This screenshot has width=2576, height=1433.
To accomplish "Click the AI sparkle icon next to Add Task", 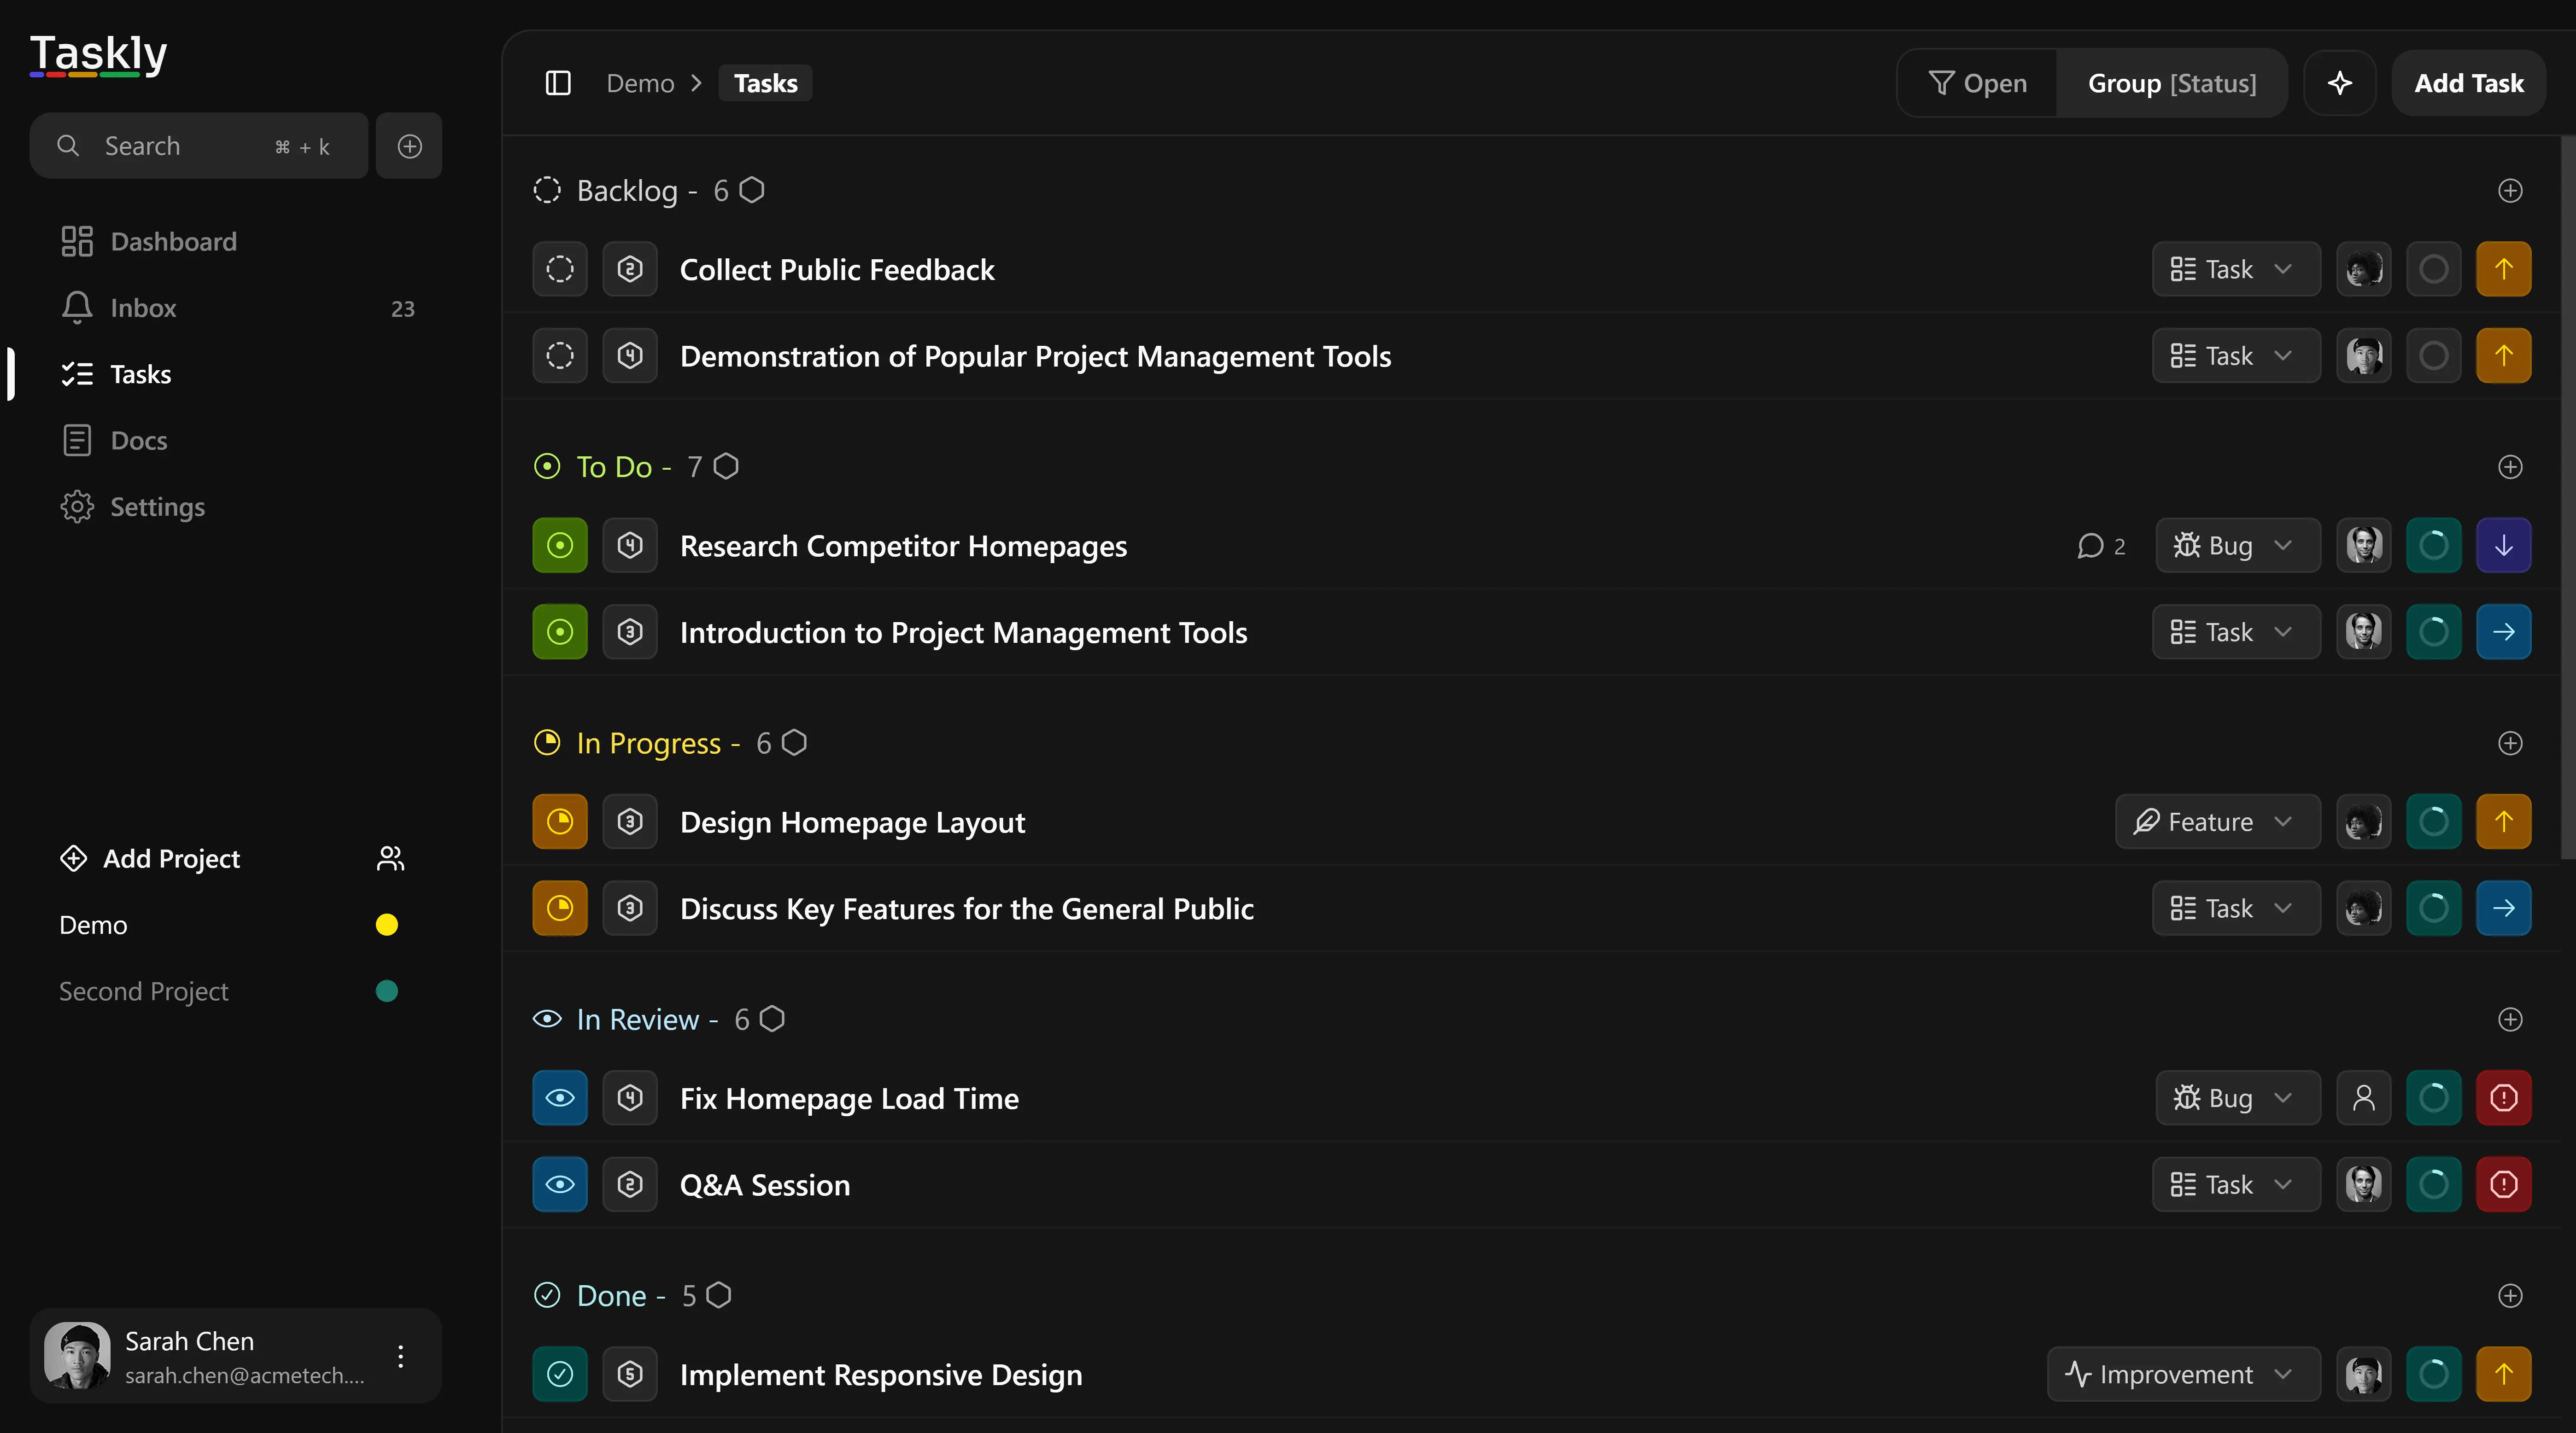I will click(x=2340, y=83).
